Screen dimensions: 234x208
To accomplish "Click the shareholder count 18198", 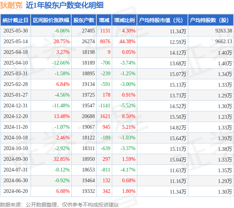I will point(88,52).
